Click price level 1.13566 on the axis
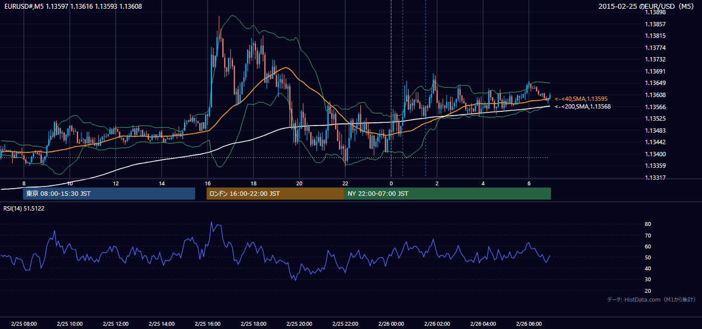 [x=655, y=107]
